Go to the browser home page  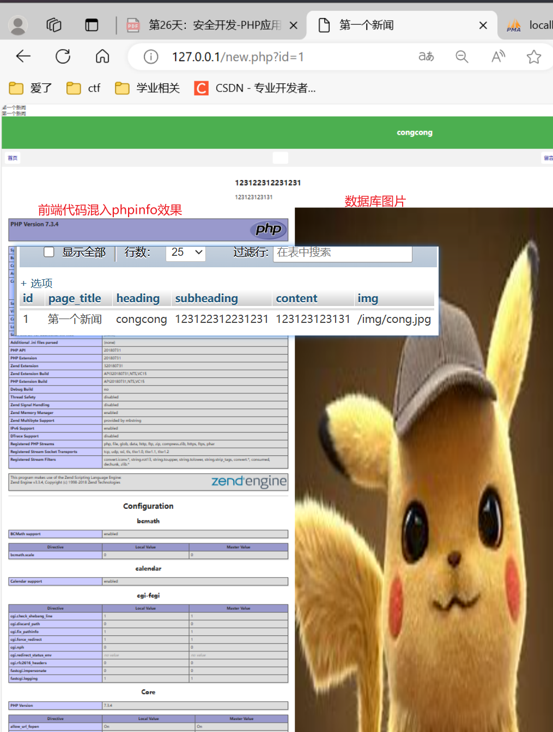(102, 56)
